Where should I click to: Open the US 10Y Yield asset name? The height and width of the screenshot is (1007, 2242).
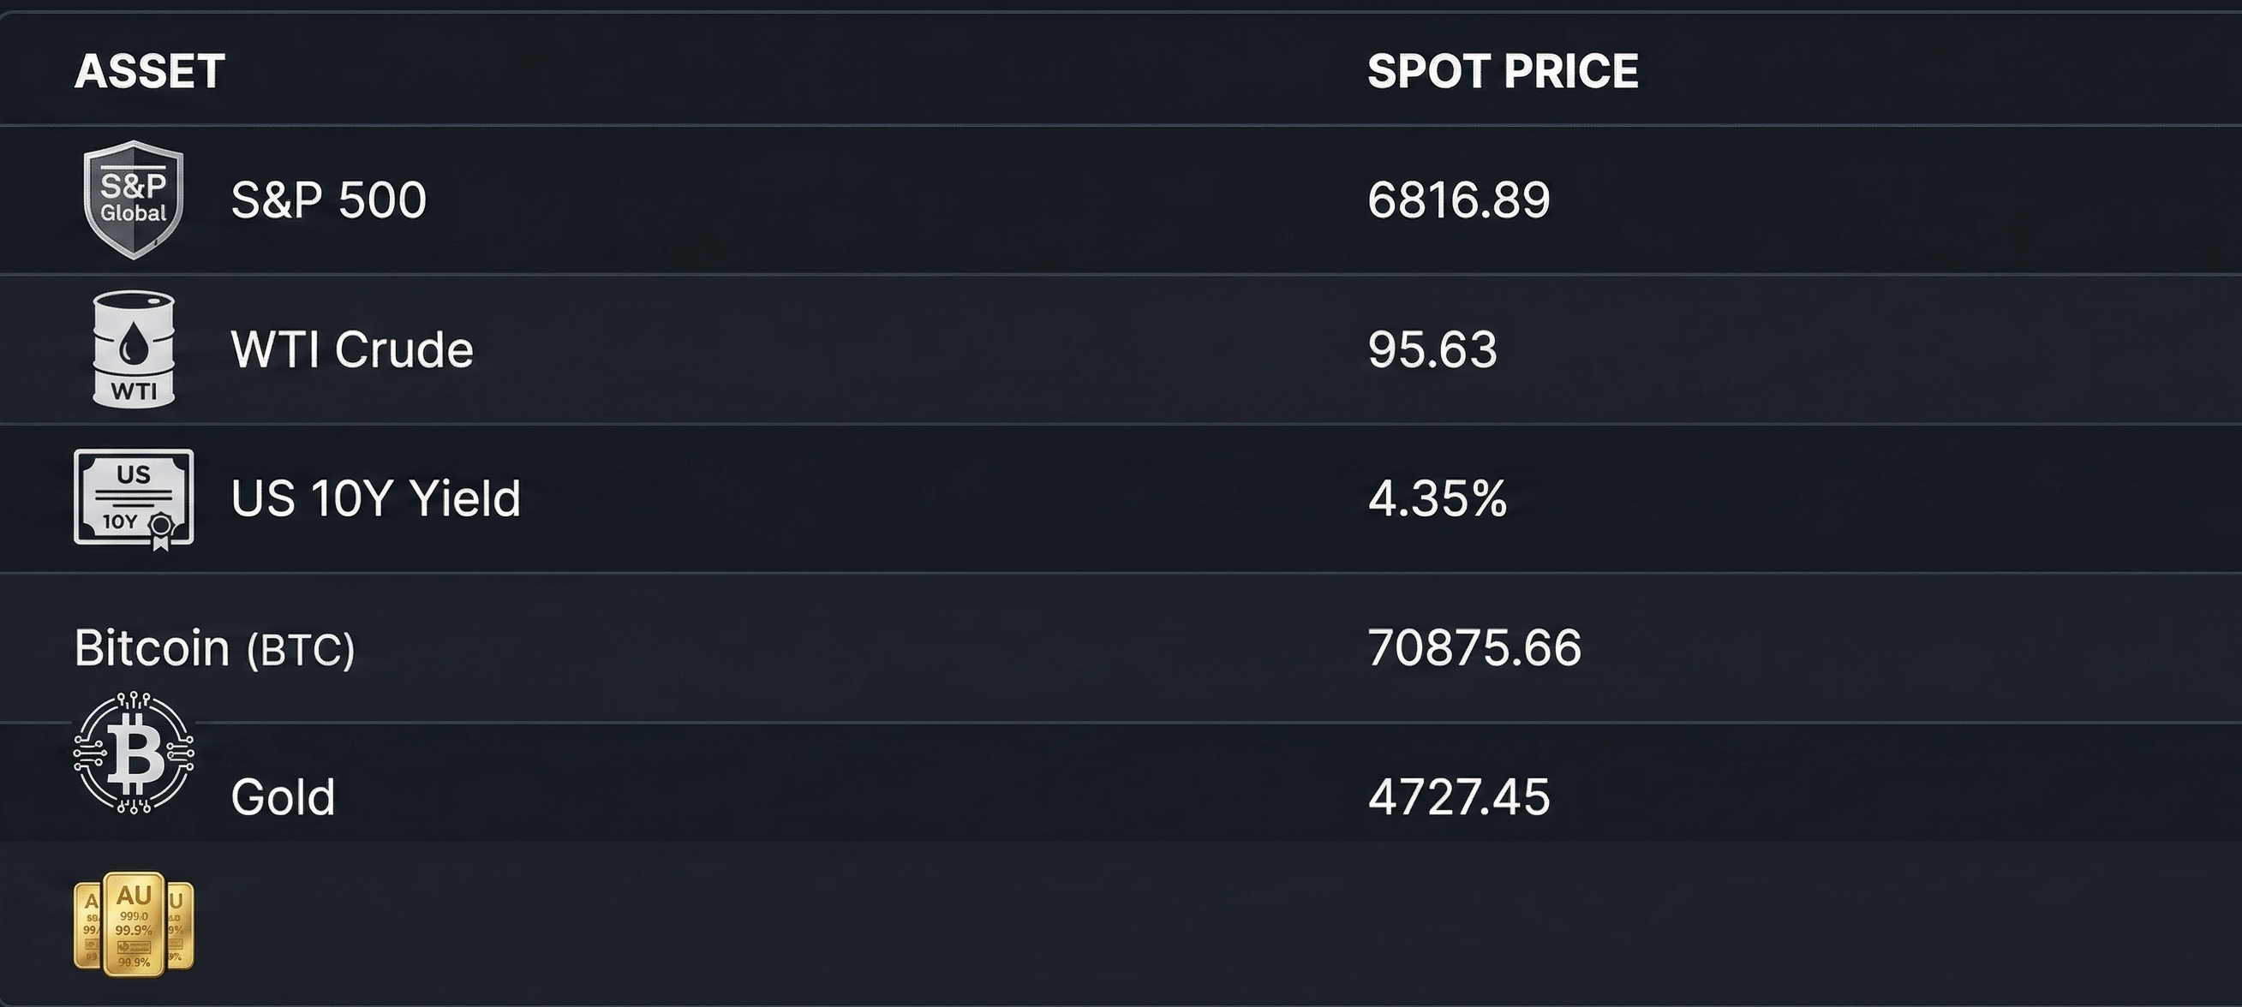pyautogui.click(x=375, y=499)
